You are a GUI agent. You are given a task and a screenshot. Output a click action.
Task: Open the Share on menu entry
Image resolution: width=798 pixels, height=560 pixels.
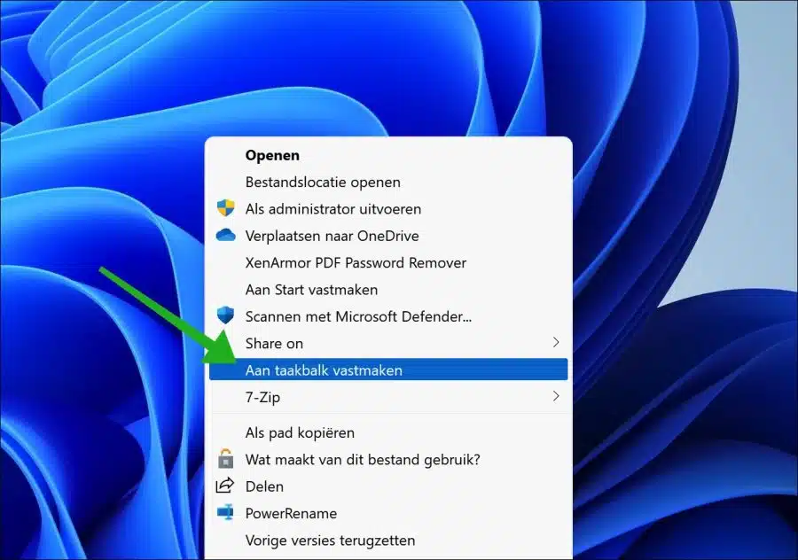(x=388, y=343)
